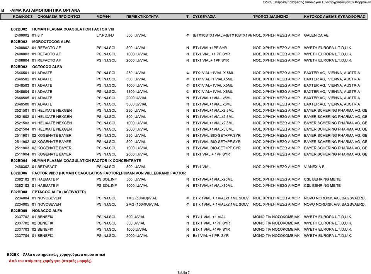Click KOGENATE BAYER code 2511901
371x274 pixels.
pyautogui.click(x=22, y=136)
